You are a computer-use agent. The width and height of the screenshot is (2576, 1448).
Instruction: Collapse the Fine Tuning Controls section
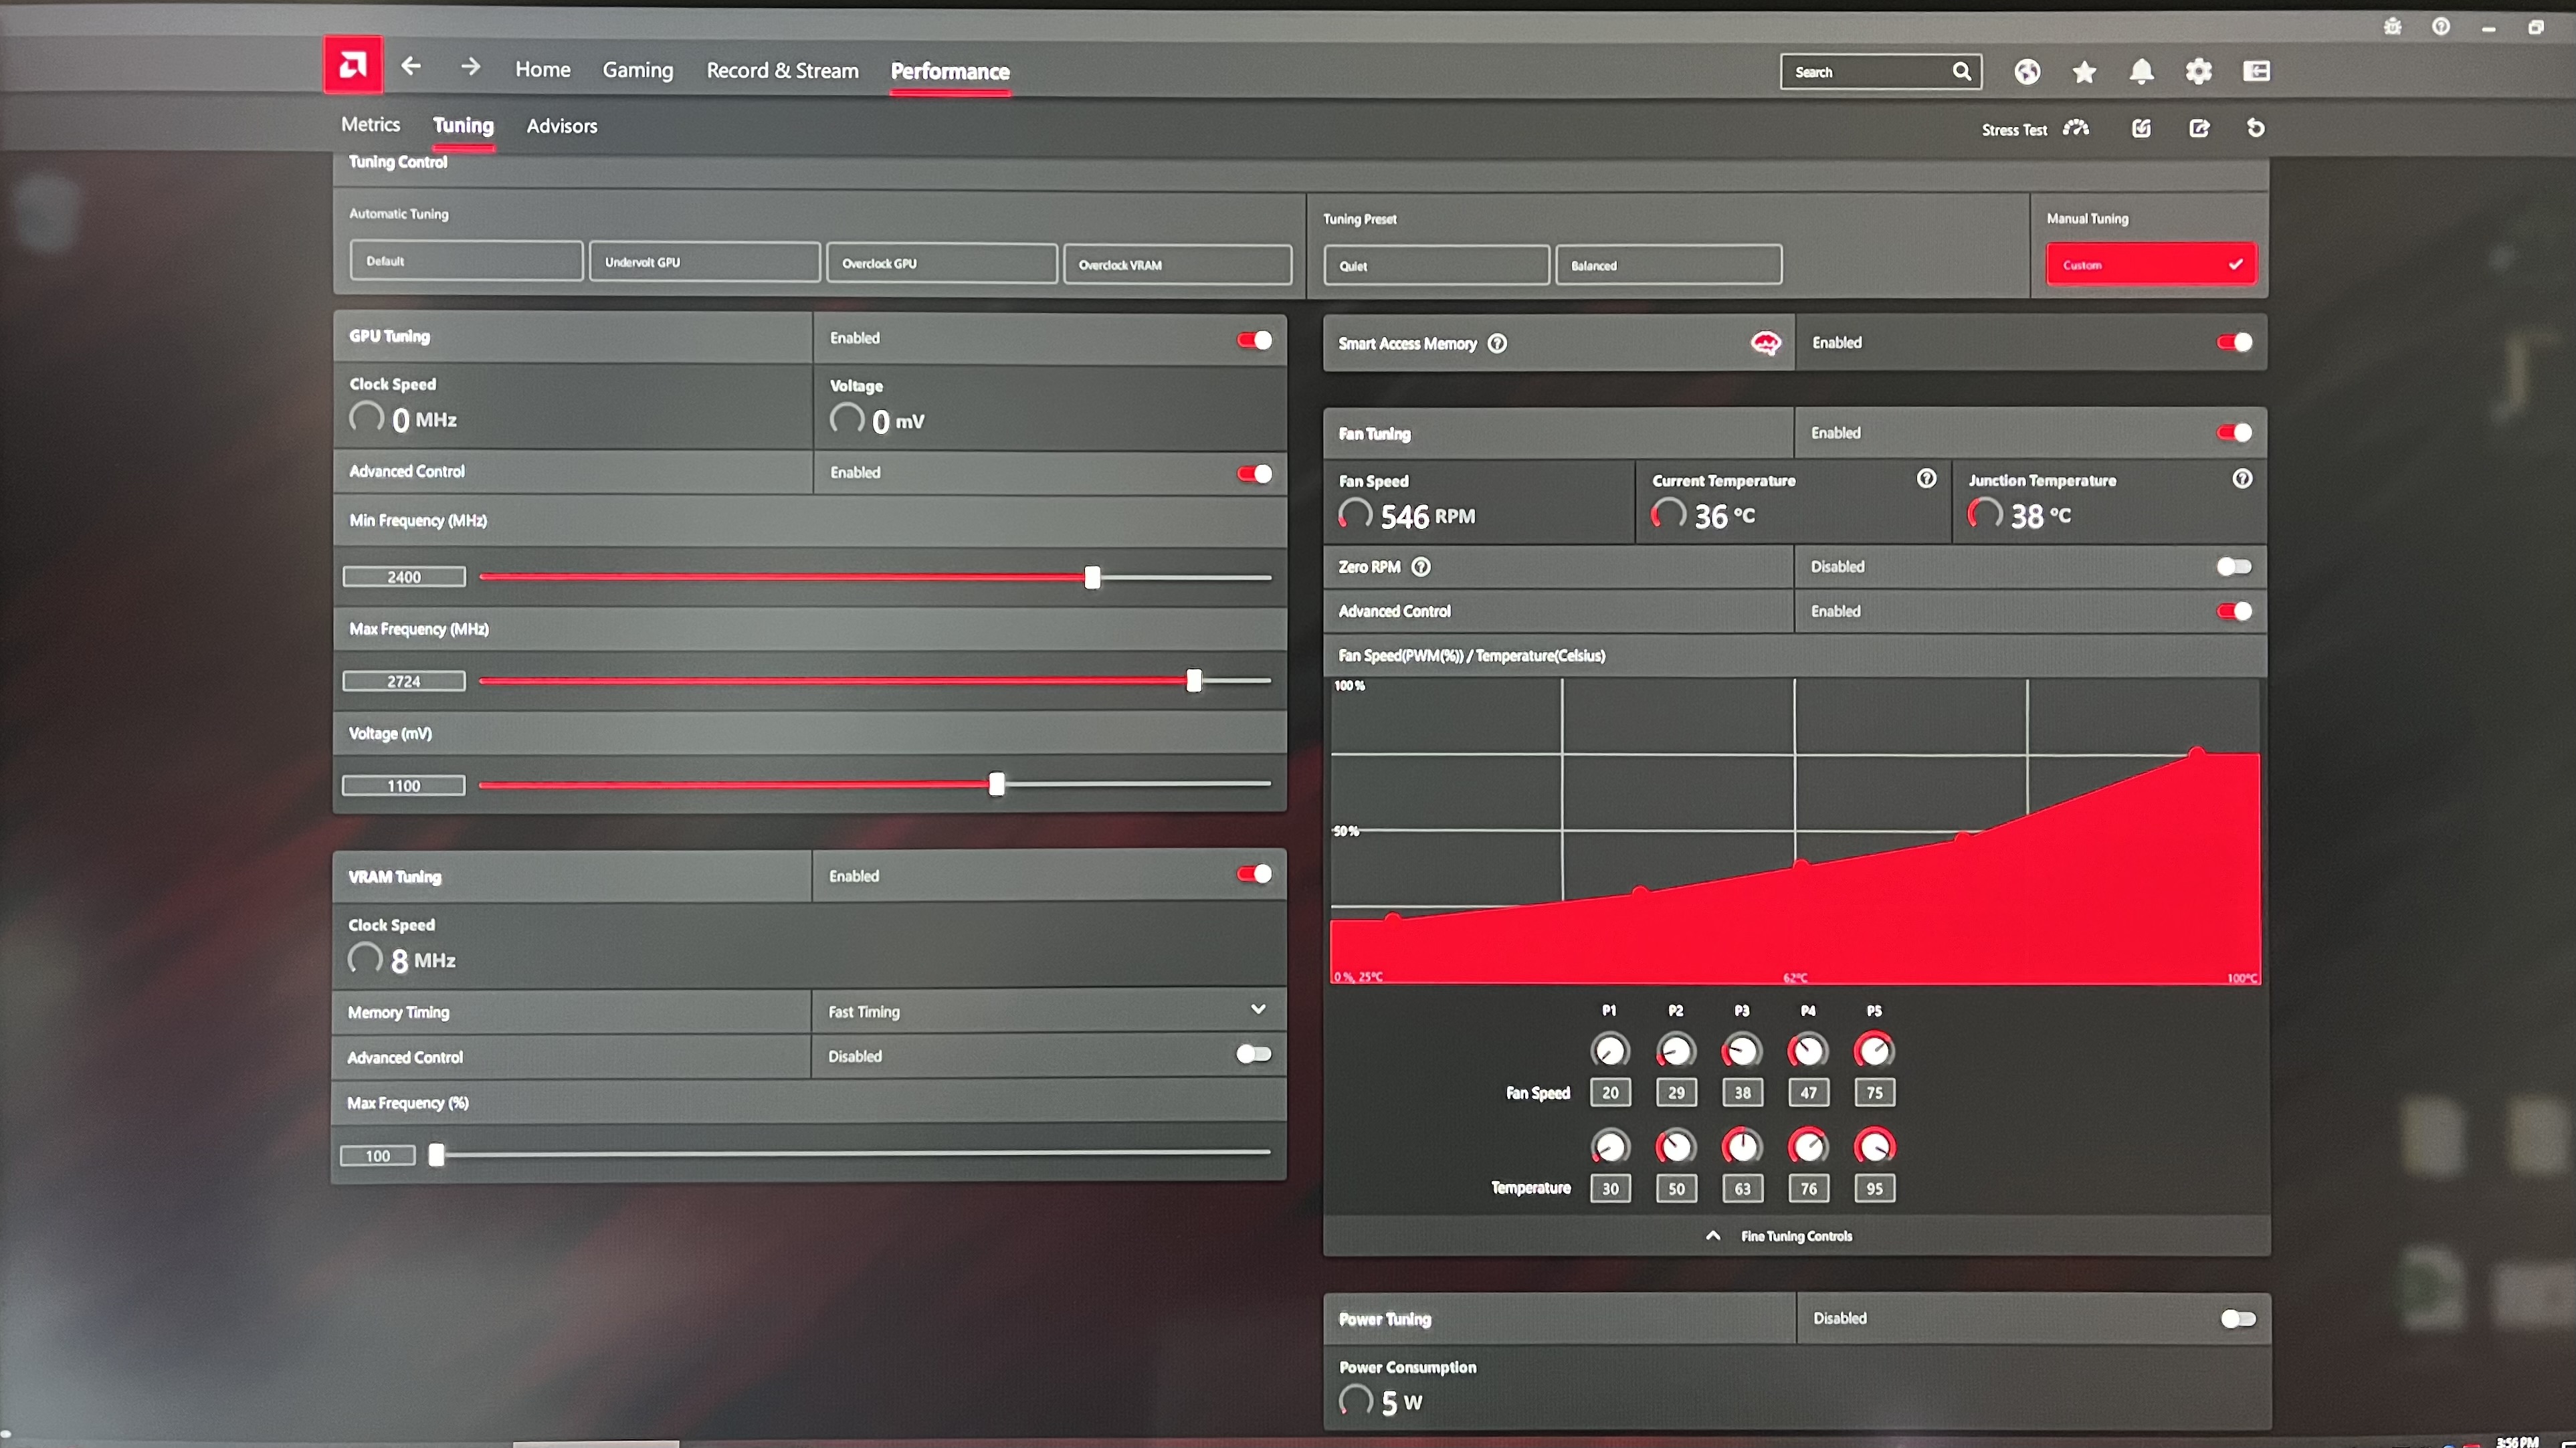click(1712, 1235)
